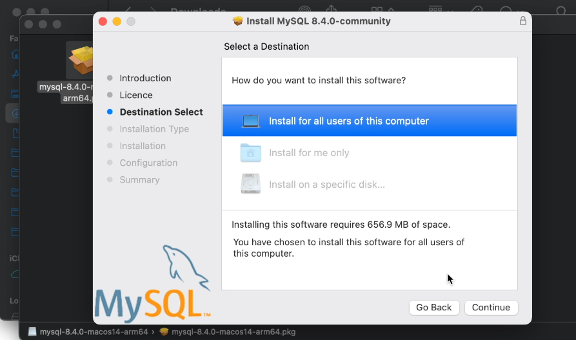Click the Share icon in Finder toolbar

pos(332,9)
